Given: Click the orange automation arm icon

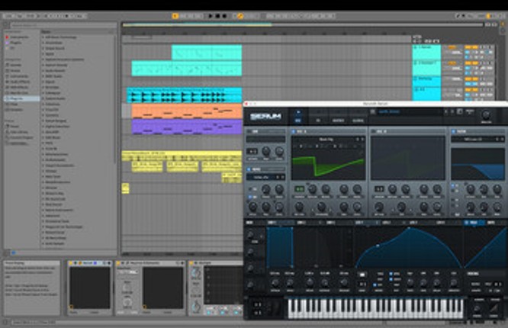Looking at the screenshot, I should coord(240,16).
